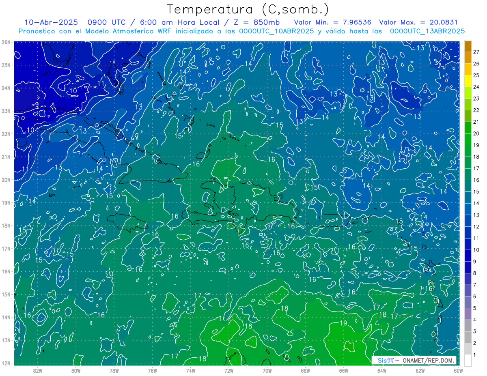Click longitude axis label '68W'
487x376 pixels.
[x=305, y=371]
